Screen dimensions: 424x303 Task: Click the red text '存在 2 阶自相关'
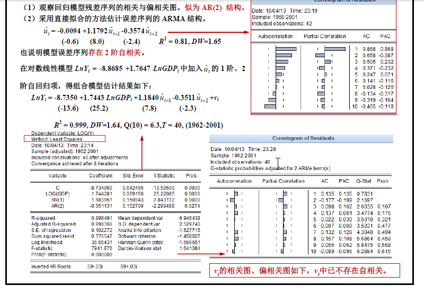(x=114, y=52)
